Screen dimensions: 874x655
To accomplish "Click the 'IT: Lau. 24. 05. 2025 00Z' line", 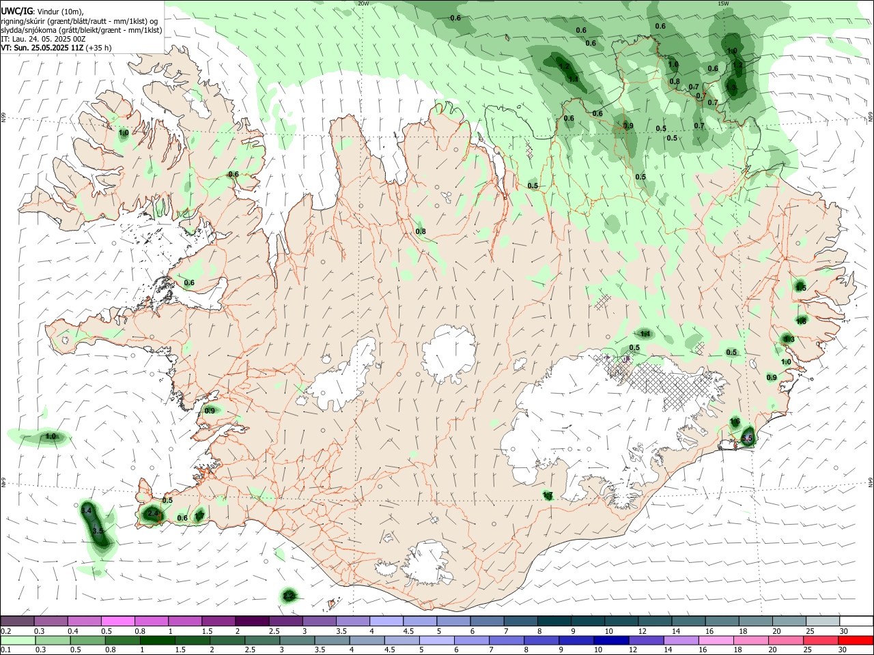I will tap(43, 39).
